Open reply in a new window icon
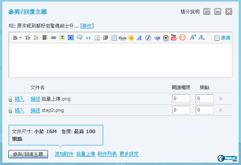This screenshot has height=165, width=241. coord(207,11)
